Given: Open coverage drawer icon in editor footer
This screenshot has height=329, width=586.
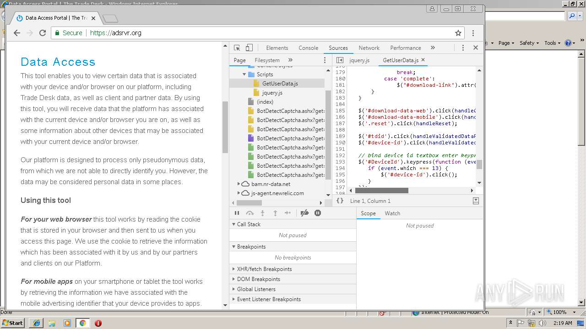Looking at the screenshot, I should point(476,201).
